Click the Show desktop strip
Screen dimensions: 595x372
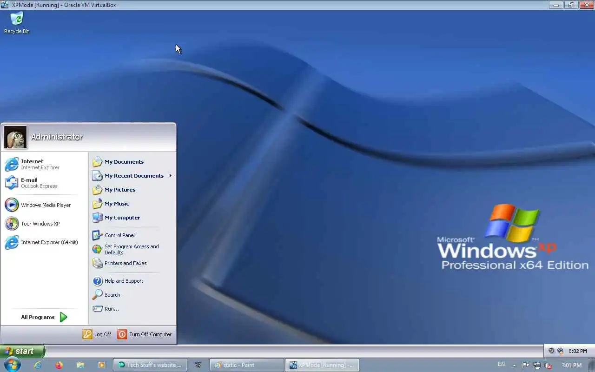pos(592,365)
